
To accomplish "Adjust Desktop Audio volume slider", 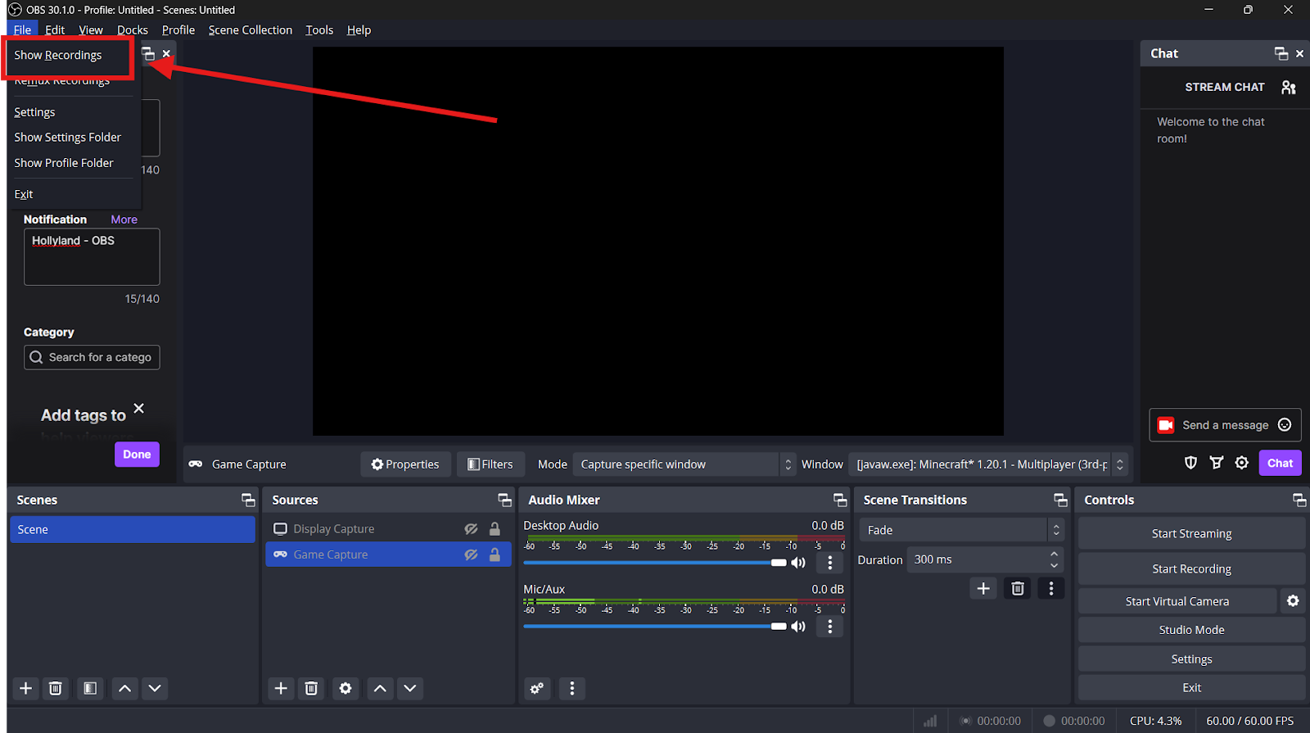I will click(654, 563).
